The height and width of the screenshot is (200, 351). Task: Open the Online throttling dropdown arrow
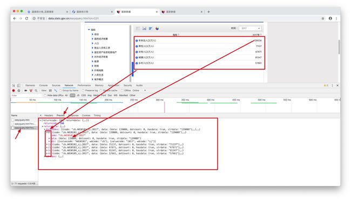point(145,90)
